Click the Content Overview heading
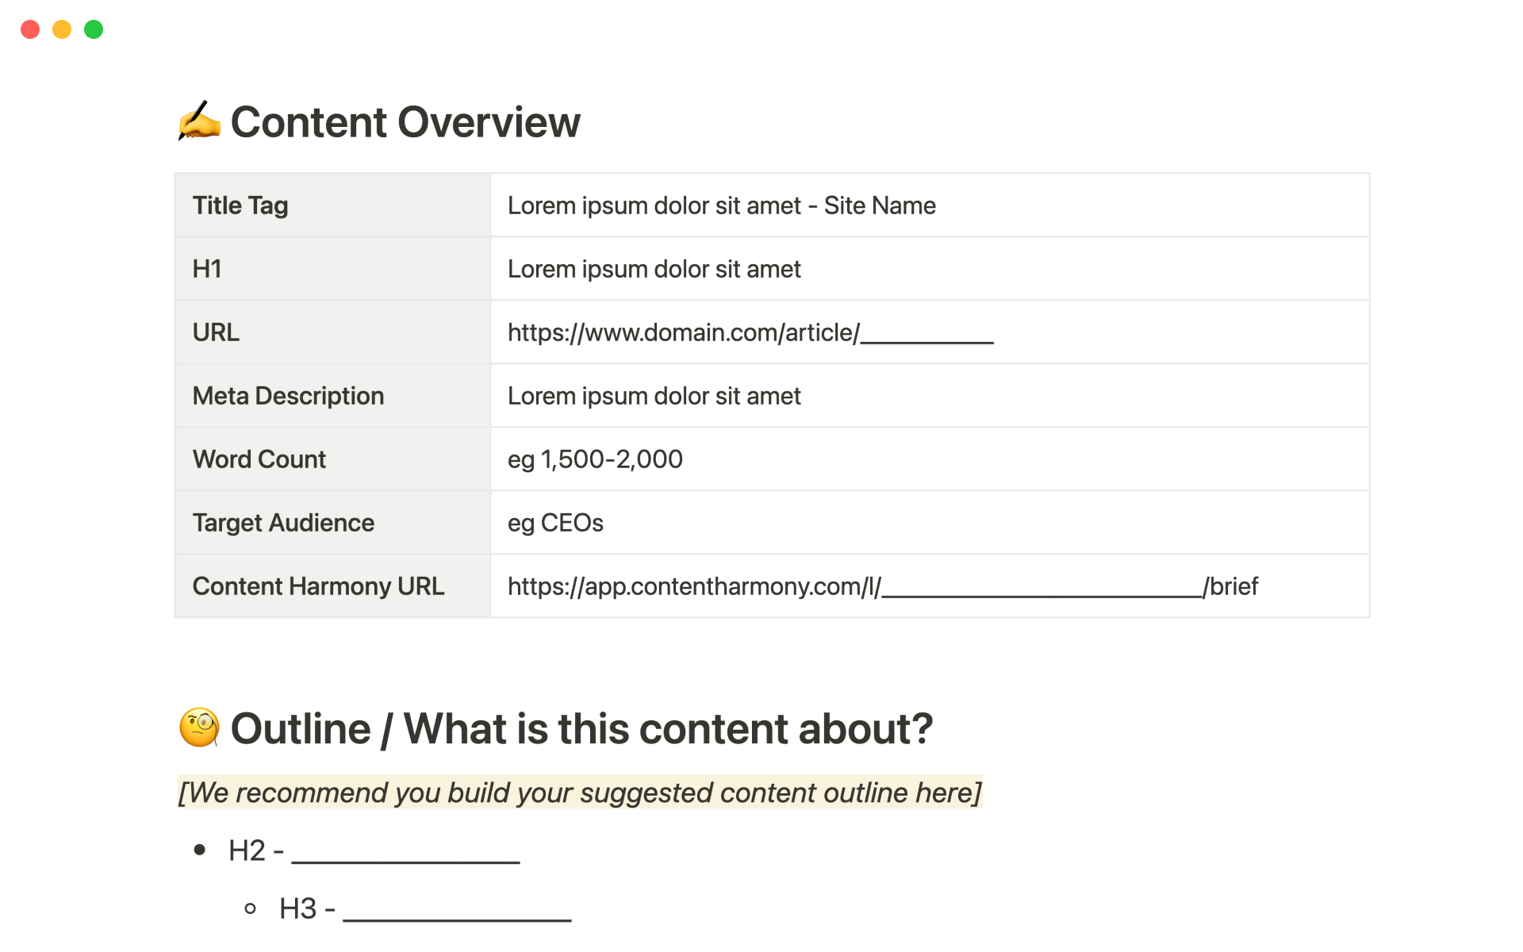The height and width of the screenshot is (952, 1523). coord(405,122)
